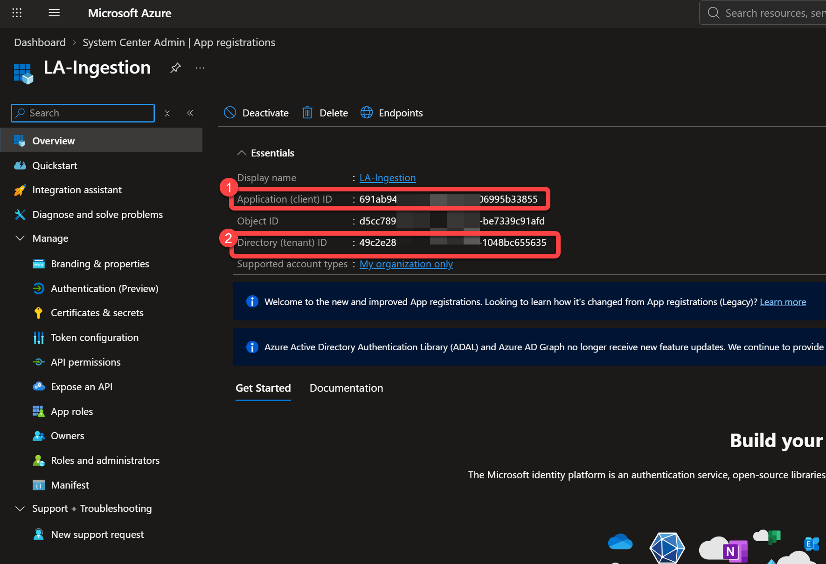Image resolution: width=826 pixels, height=564 pixels.
Task: Click the Owners people icon
Action: tap(39, 436)
